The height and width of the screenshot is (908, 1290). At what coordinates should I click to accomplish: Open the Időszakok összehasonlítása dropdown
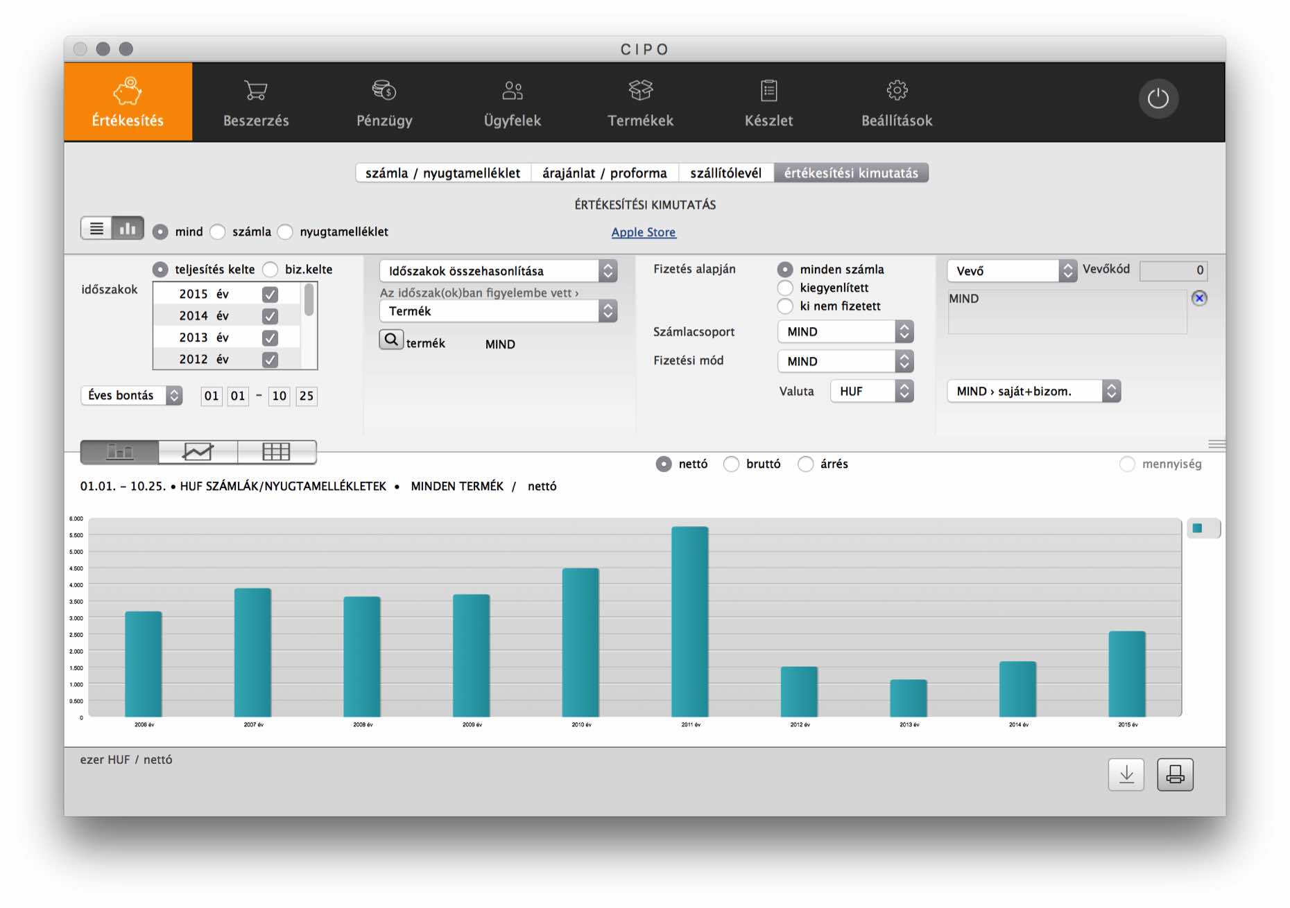pos(498,271)
